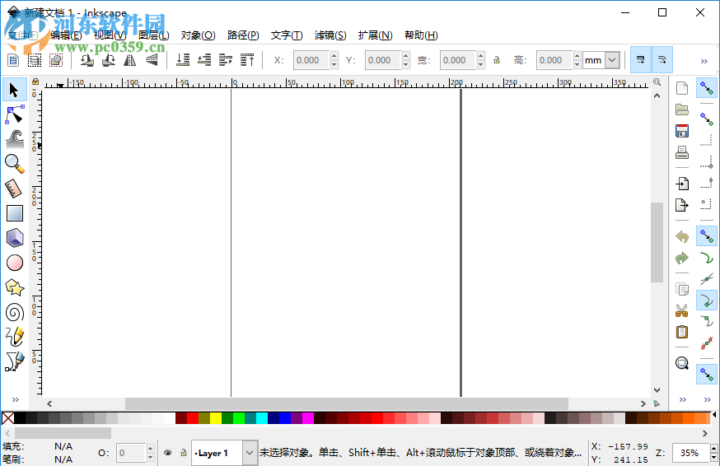Select the Zoom magnifier tool

[x=14, y=164]
